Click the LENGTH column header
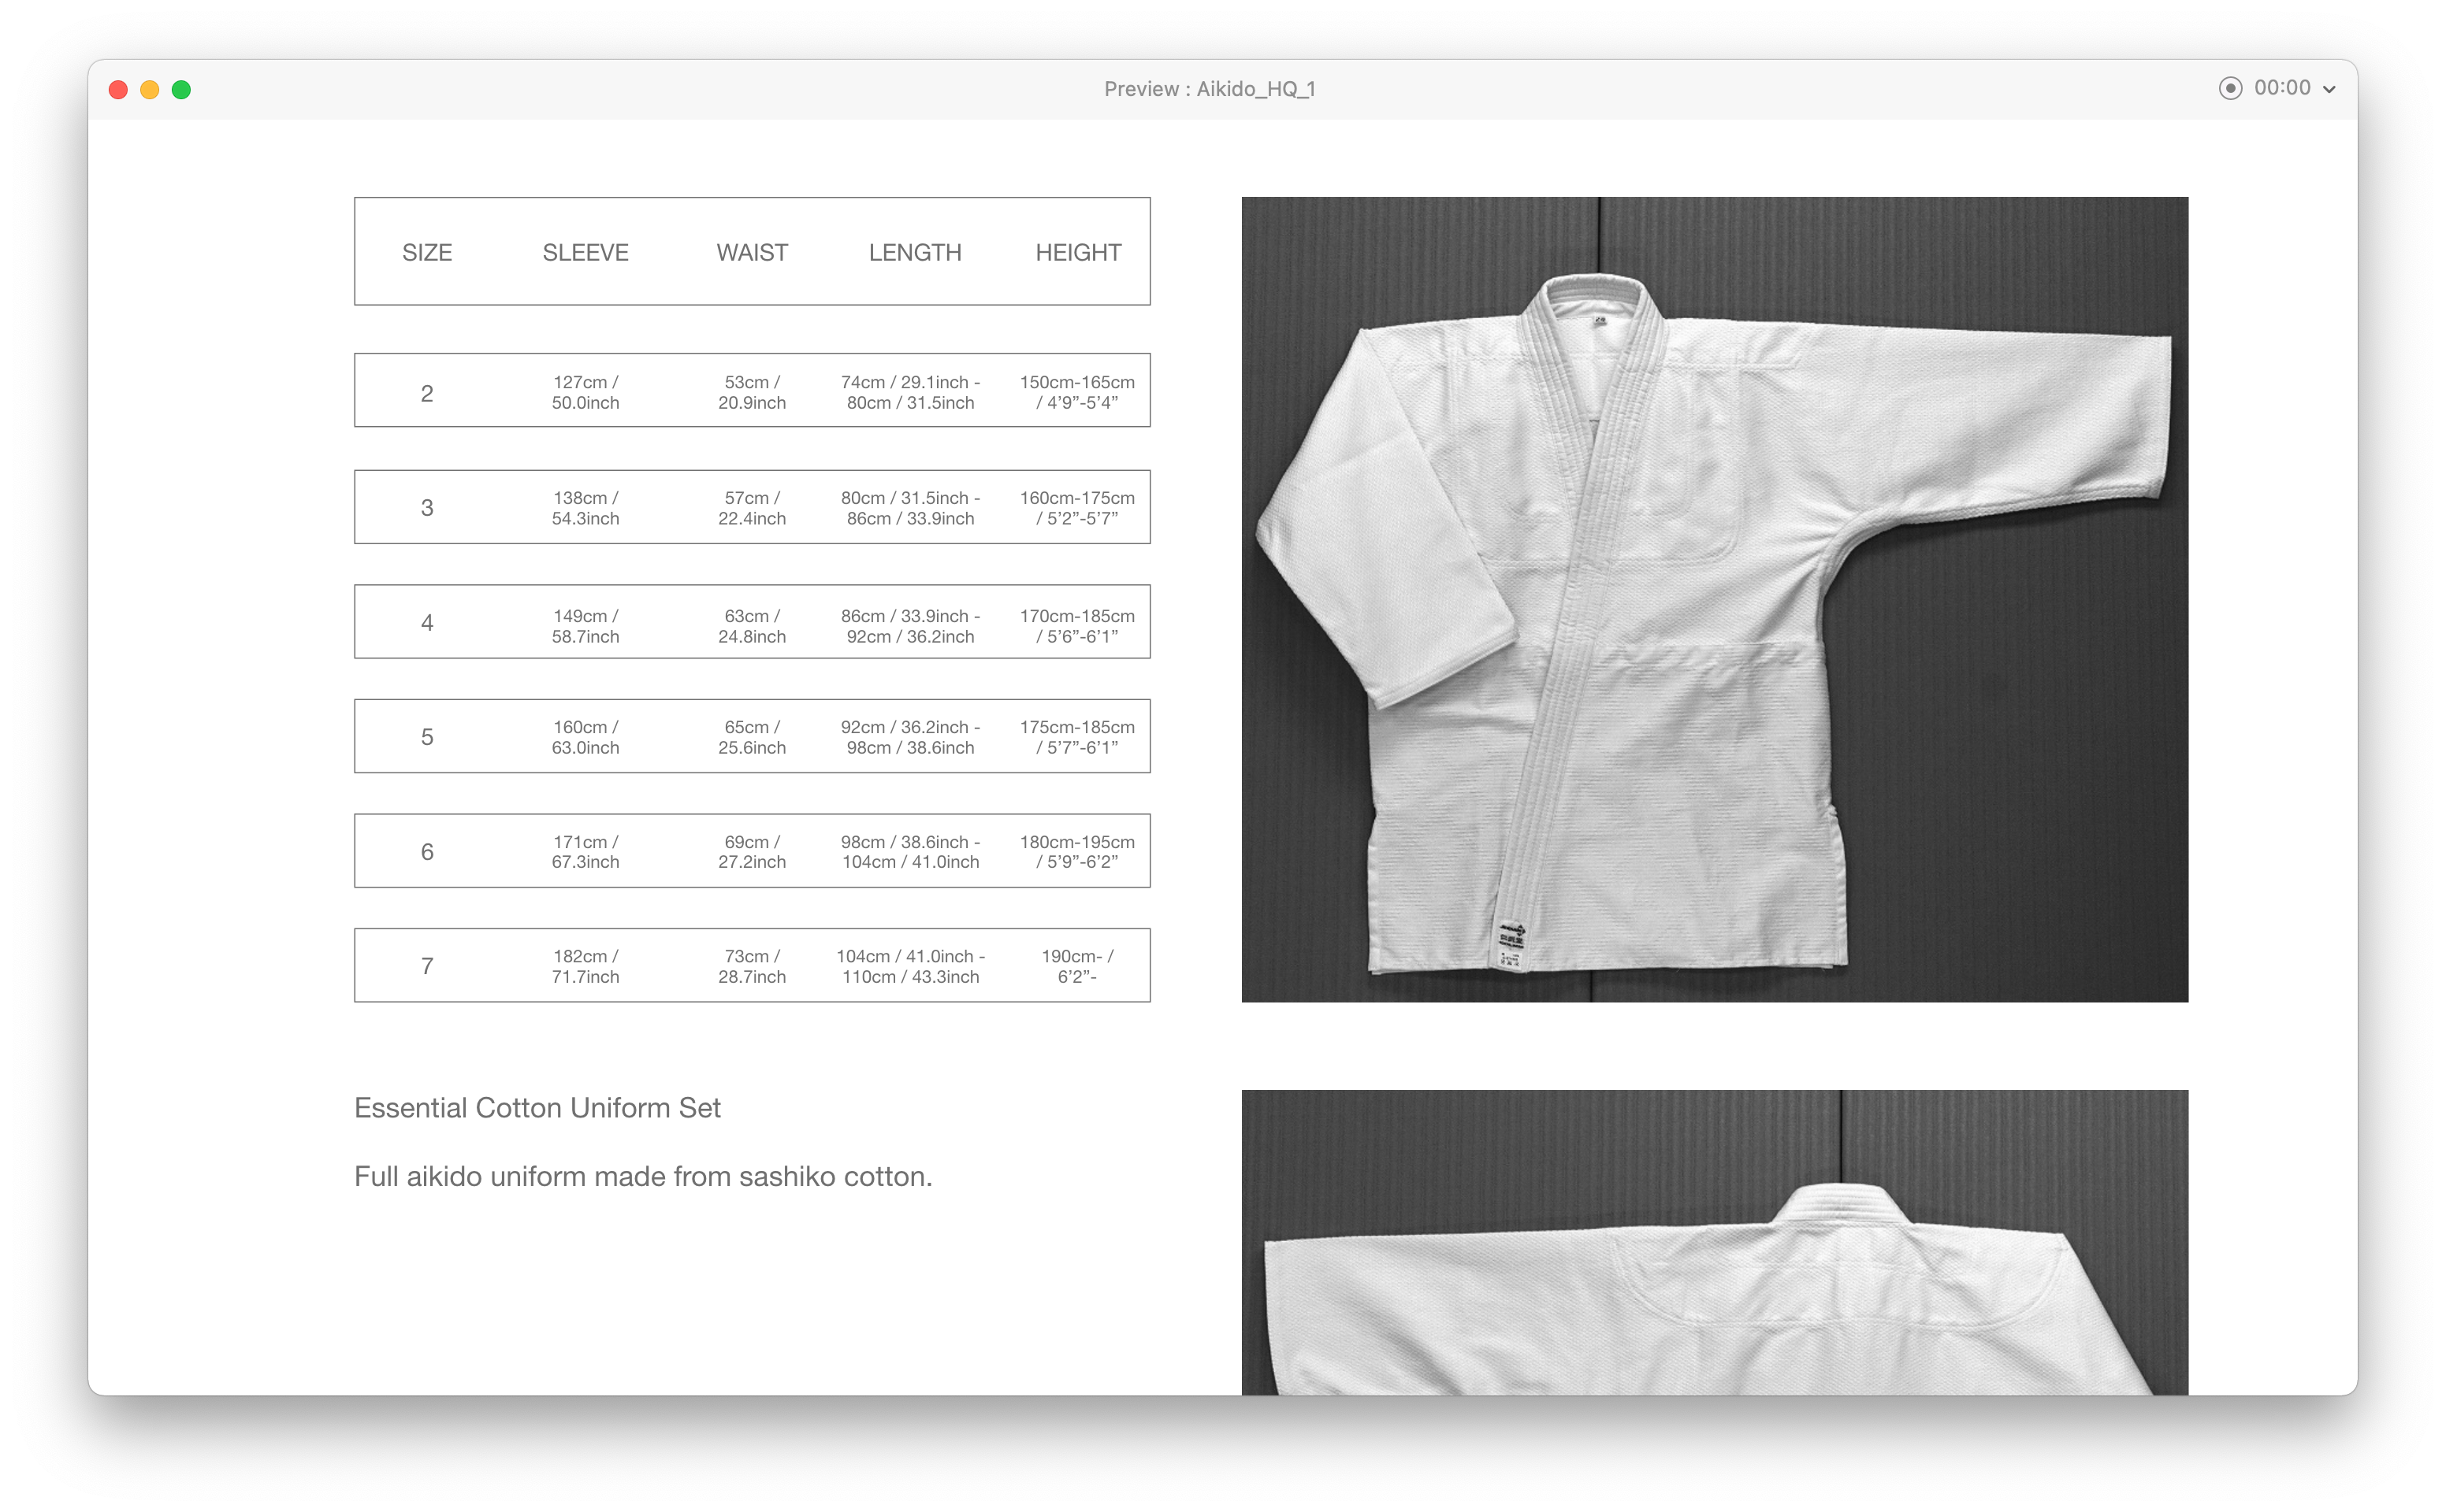 [914, 252]
